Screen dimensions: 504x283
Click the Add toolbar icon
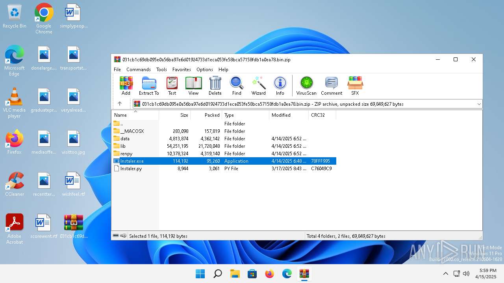pos(126,86)
